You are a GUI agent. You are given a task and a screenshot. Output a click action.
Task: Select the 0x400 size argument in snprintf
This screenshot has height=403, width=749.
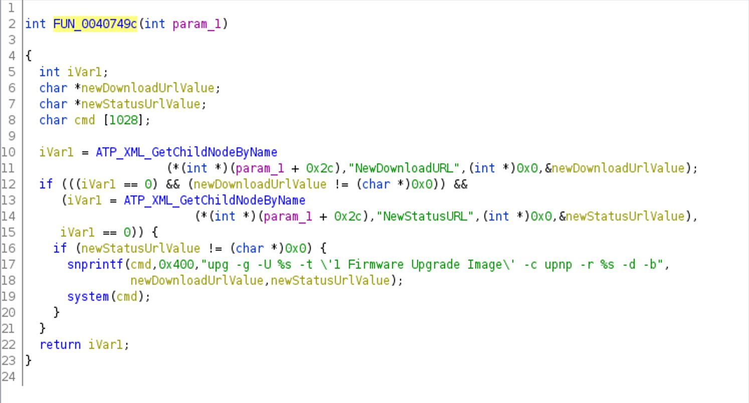[176, 264]
